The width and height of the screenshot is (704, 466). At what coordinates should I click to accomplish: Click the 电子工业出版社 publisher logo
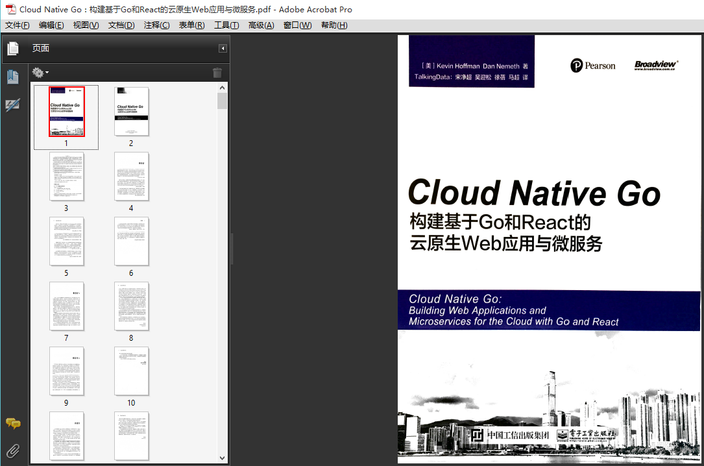586,435
